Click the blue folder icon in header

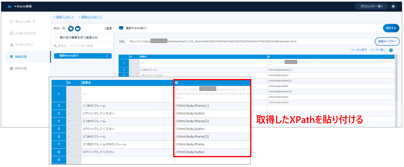(x=10, y=6)
